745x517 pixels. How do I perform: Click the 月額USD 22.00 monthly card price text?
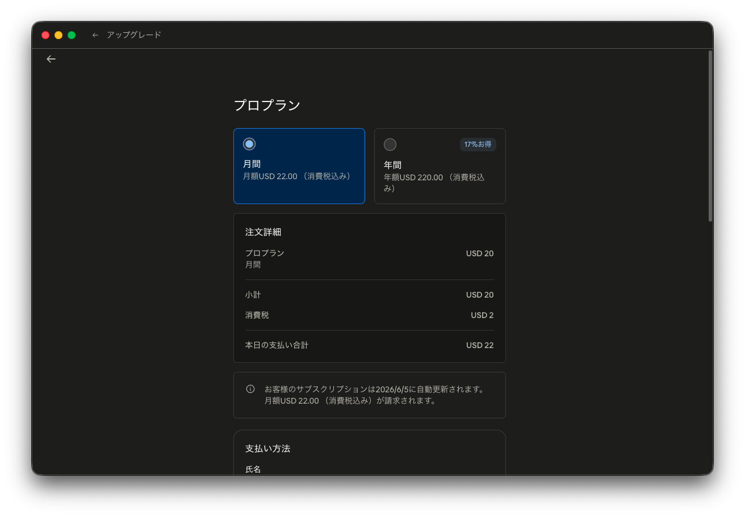click(299, 176)
